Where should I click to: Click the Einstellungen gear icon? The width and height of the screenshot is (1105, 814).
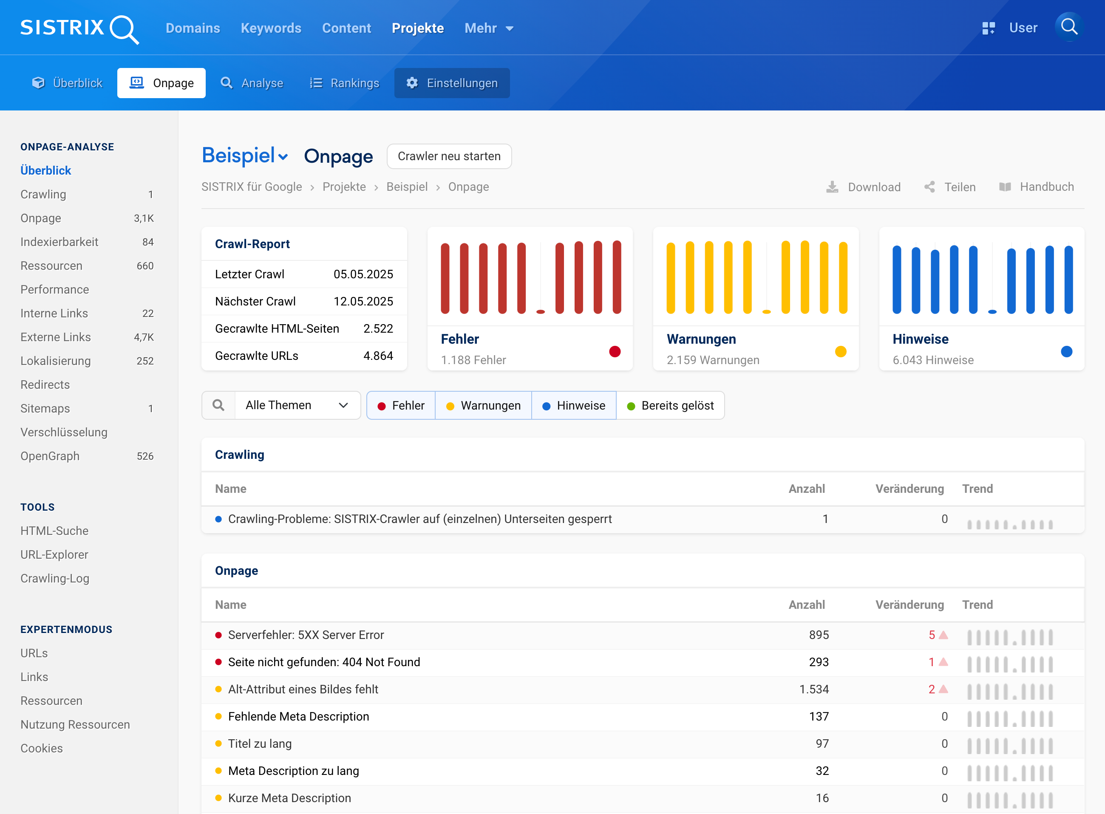[412, 83]
